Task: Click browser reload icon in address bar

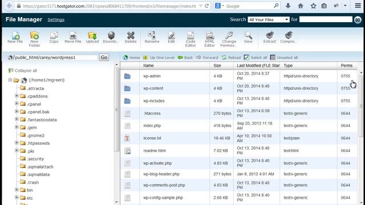Action: coord(206,6)
